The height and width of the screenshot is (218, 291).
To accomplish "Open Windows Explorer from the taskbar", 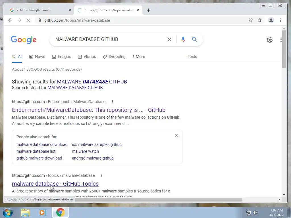I will (x=25, y=213).
